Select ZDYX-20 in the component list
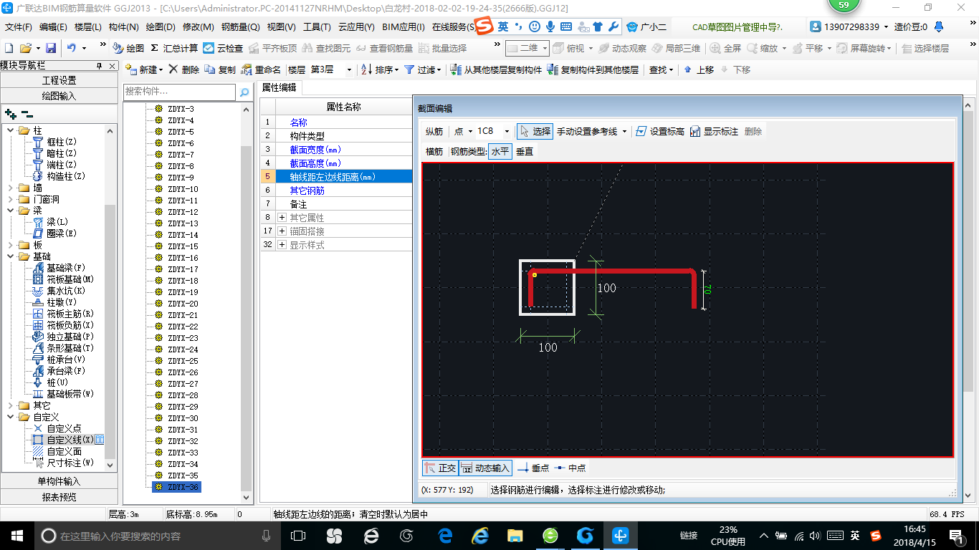This screenshot has width=979, height=550. tap(183, 304)
